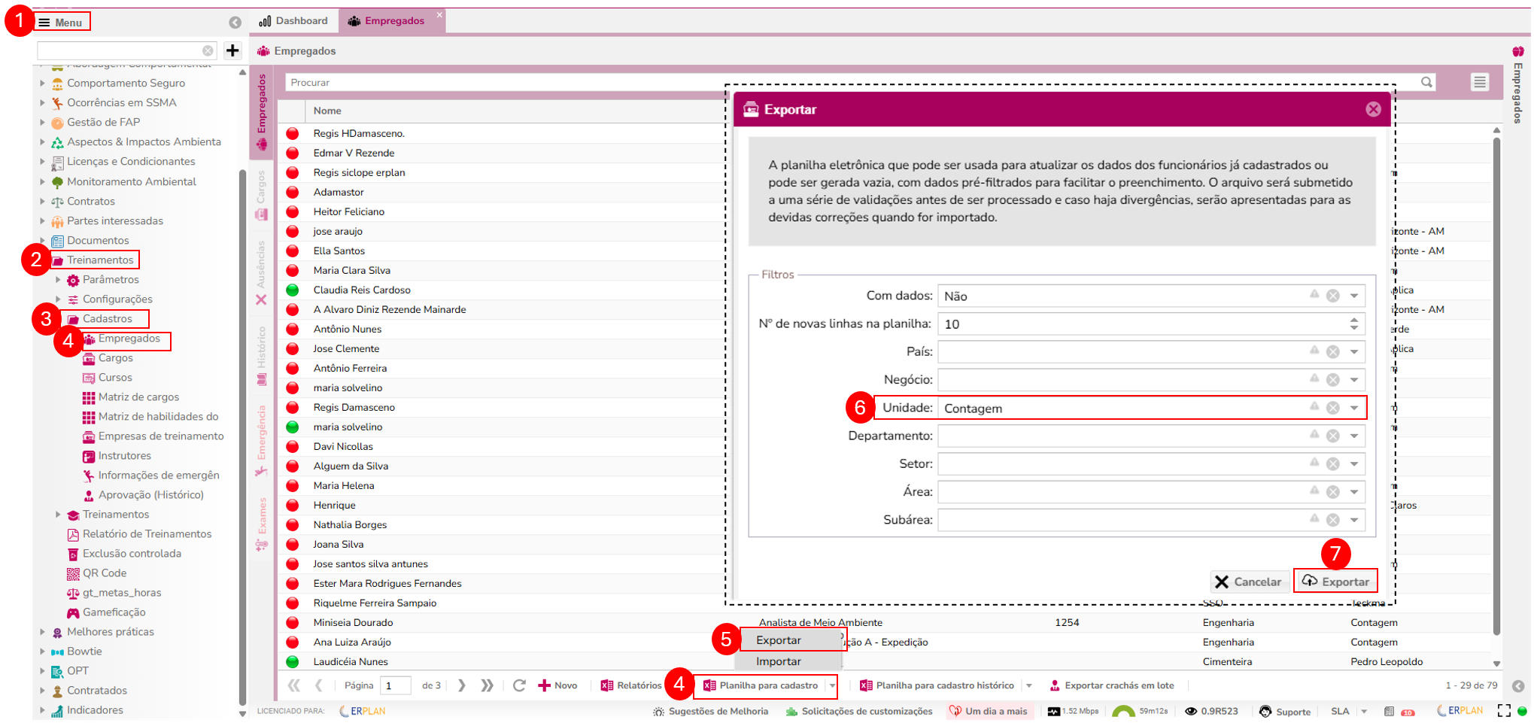Screen dimensions: 1534x723
Task: Jump to the first grid page
Action: (293, 685)
